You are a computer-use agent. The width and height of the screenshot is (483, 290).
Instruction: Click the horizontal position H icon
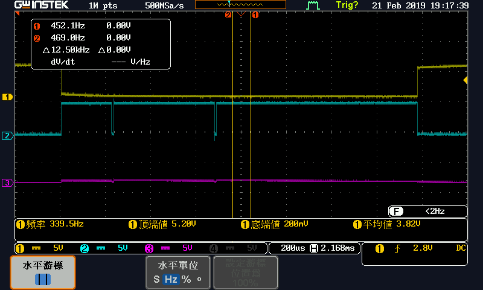pos(313,248)
